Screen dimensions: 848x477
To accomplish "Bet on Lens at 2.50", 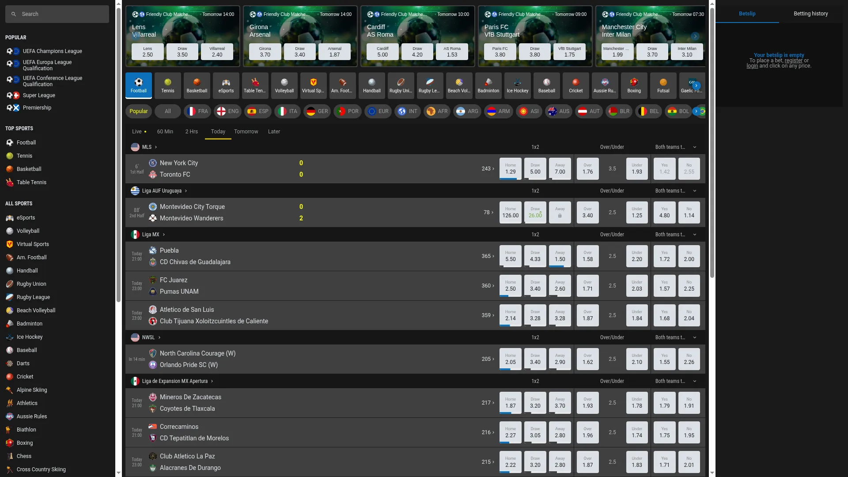I will 148,52.
